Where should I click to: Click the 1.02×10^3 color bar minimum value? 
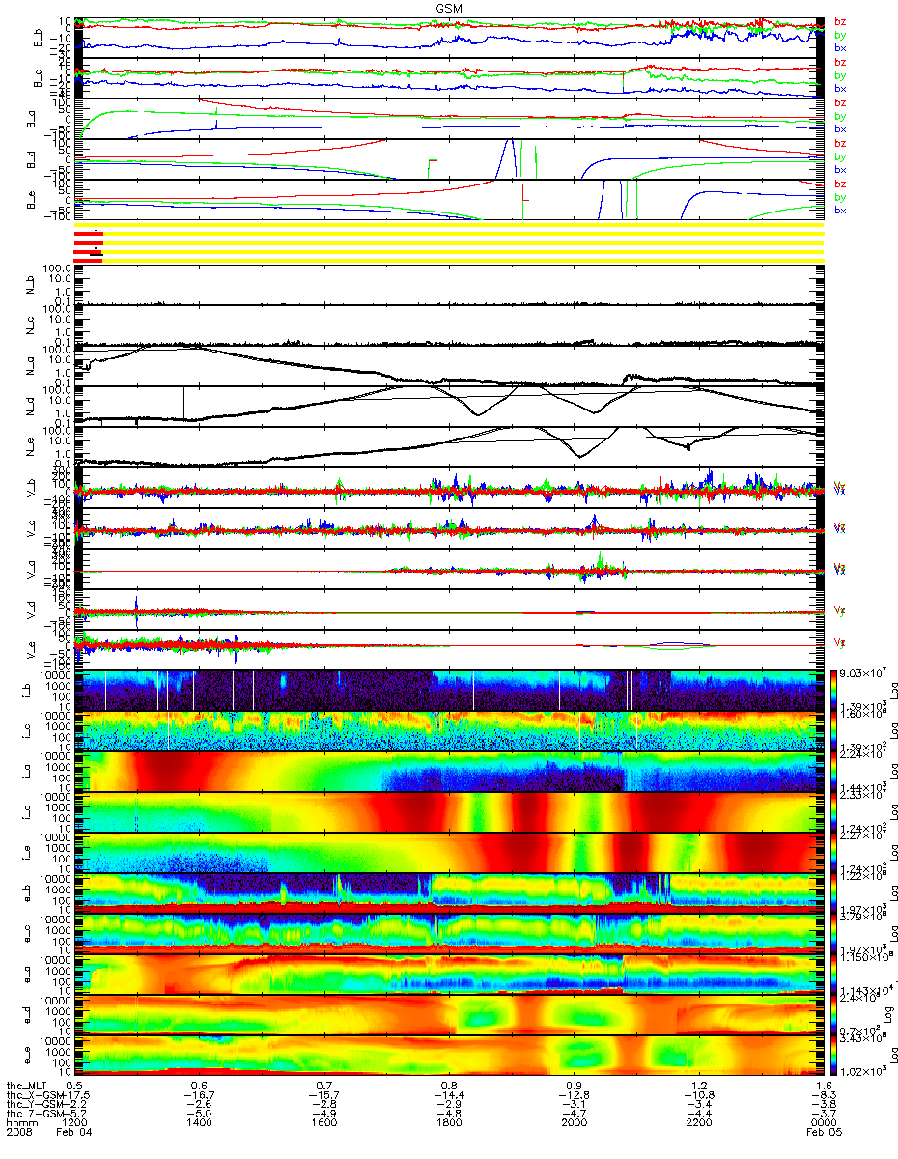tap(861, 1072)
